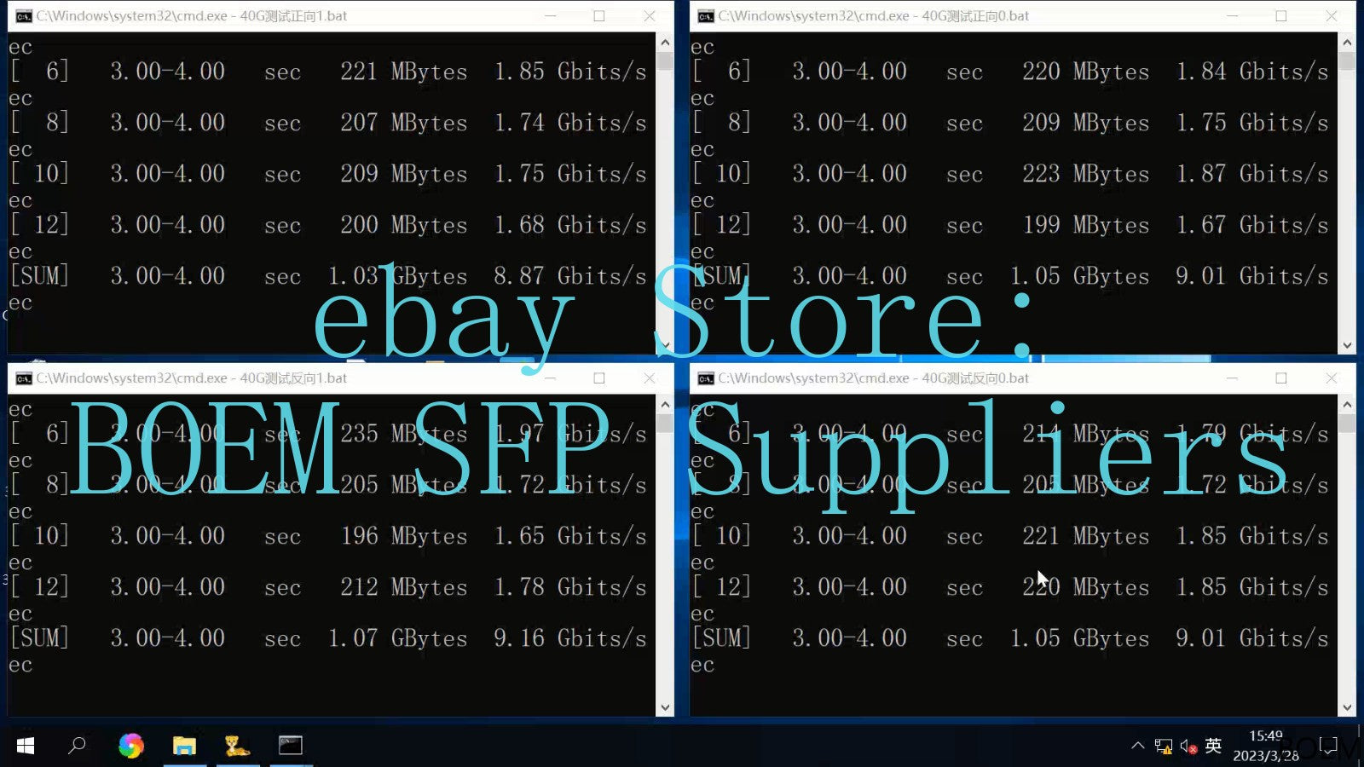Click the 40G测试反向0.bat title text

[874, 378]
